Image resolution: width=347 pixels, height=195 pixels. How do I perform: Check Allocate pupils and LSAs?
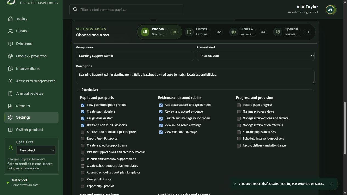[239, 132]
